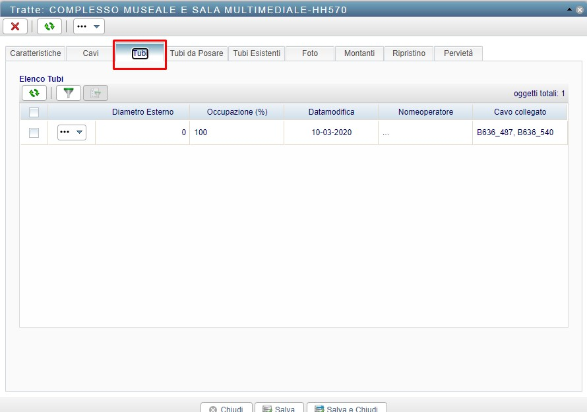This screenshot has height=412, width=587.
Task: Expand the row actions dropdown menu
Action: coord(72,132)
